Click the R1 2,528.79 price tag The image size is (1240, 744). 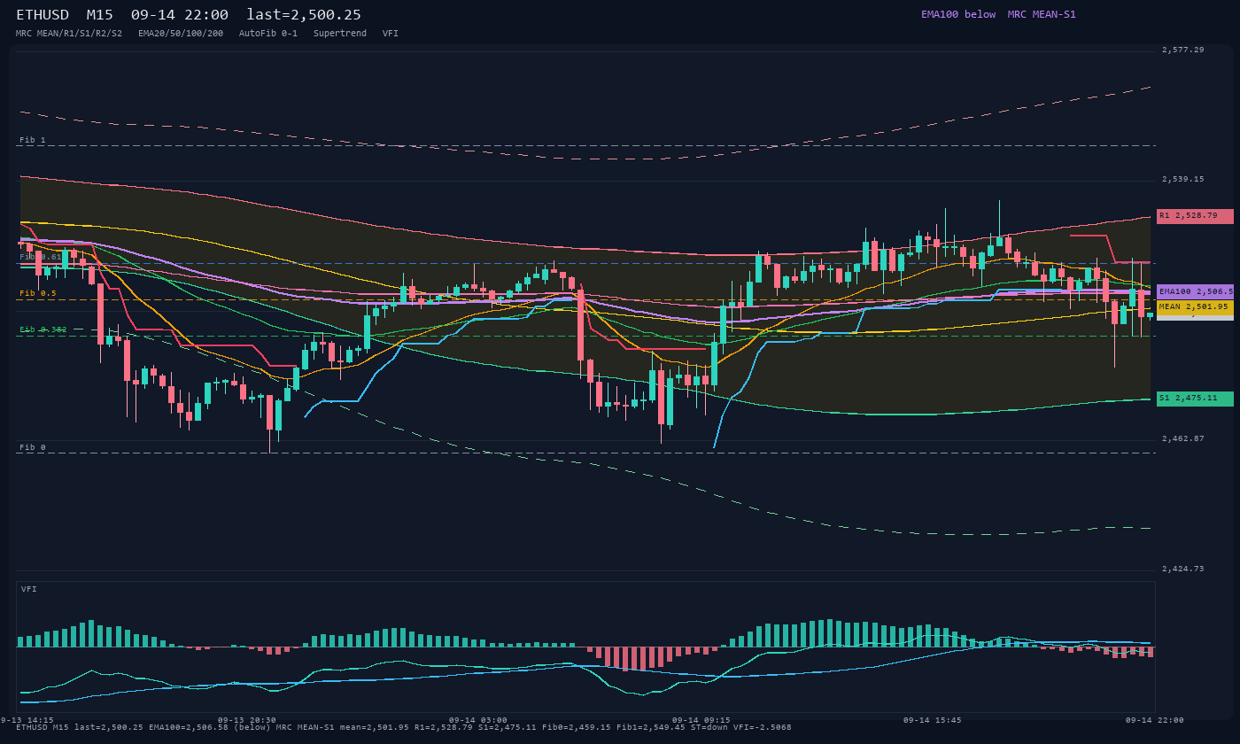pyautogui.click(x=1195, y=216)
